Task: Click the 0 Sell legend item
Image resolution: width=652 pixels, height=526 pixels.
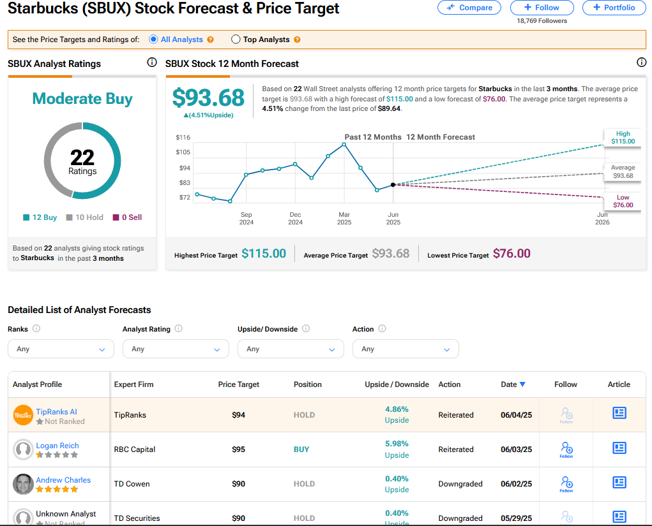Action: [127, 217]
